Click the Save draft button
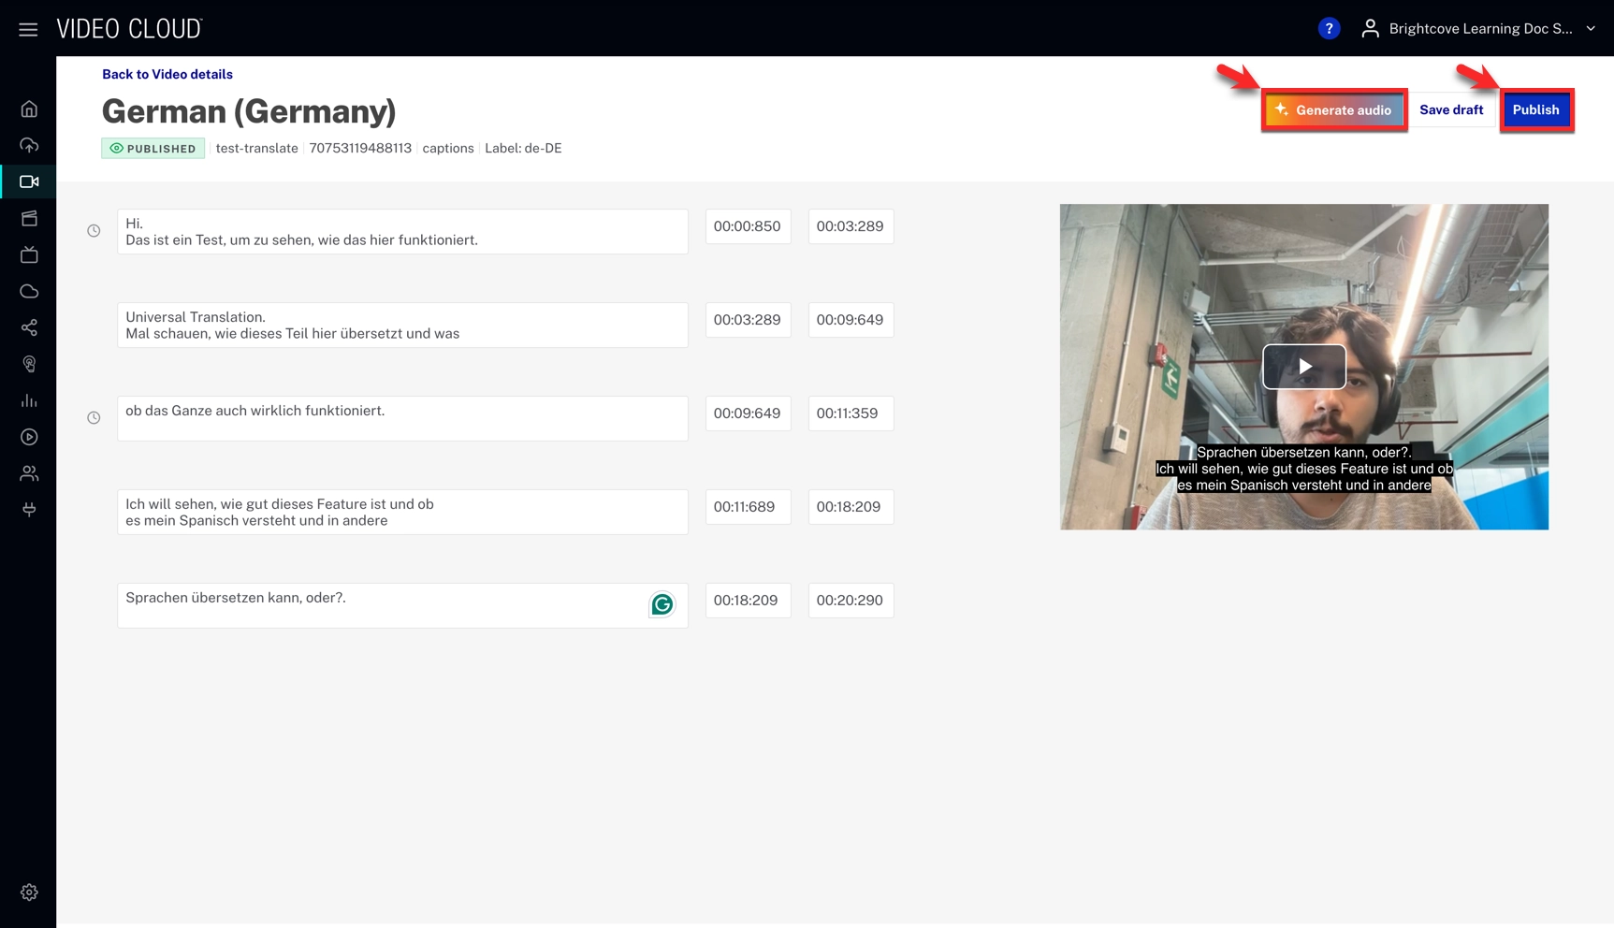This screenshot has width=1614, height=928. pos(1451,110)
